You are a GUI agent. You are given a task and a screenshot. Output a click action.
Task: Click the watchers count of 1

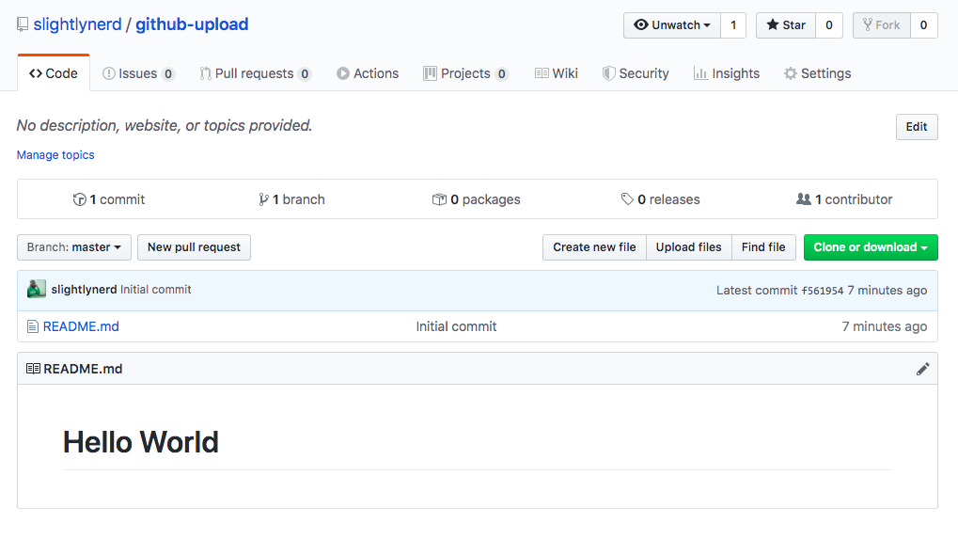(x=733, y=25)
